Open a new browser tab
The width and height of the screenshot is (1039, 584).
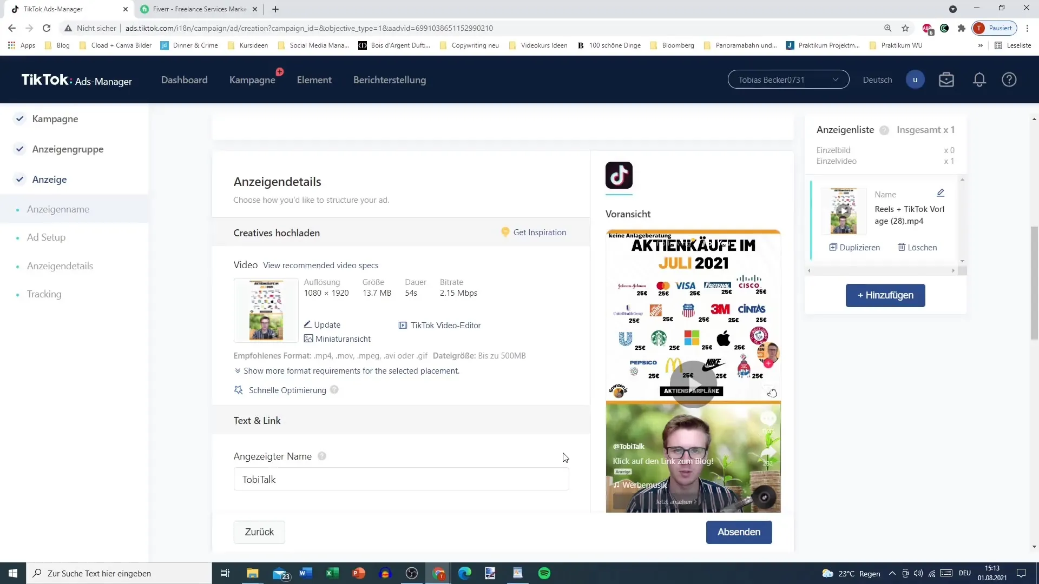point(275,9)
